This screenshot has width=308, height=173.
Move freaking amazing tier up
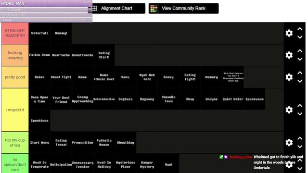pos(300,51)
